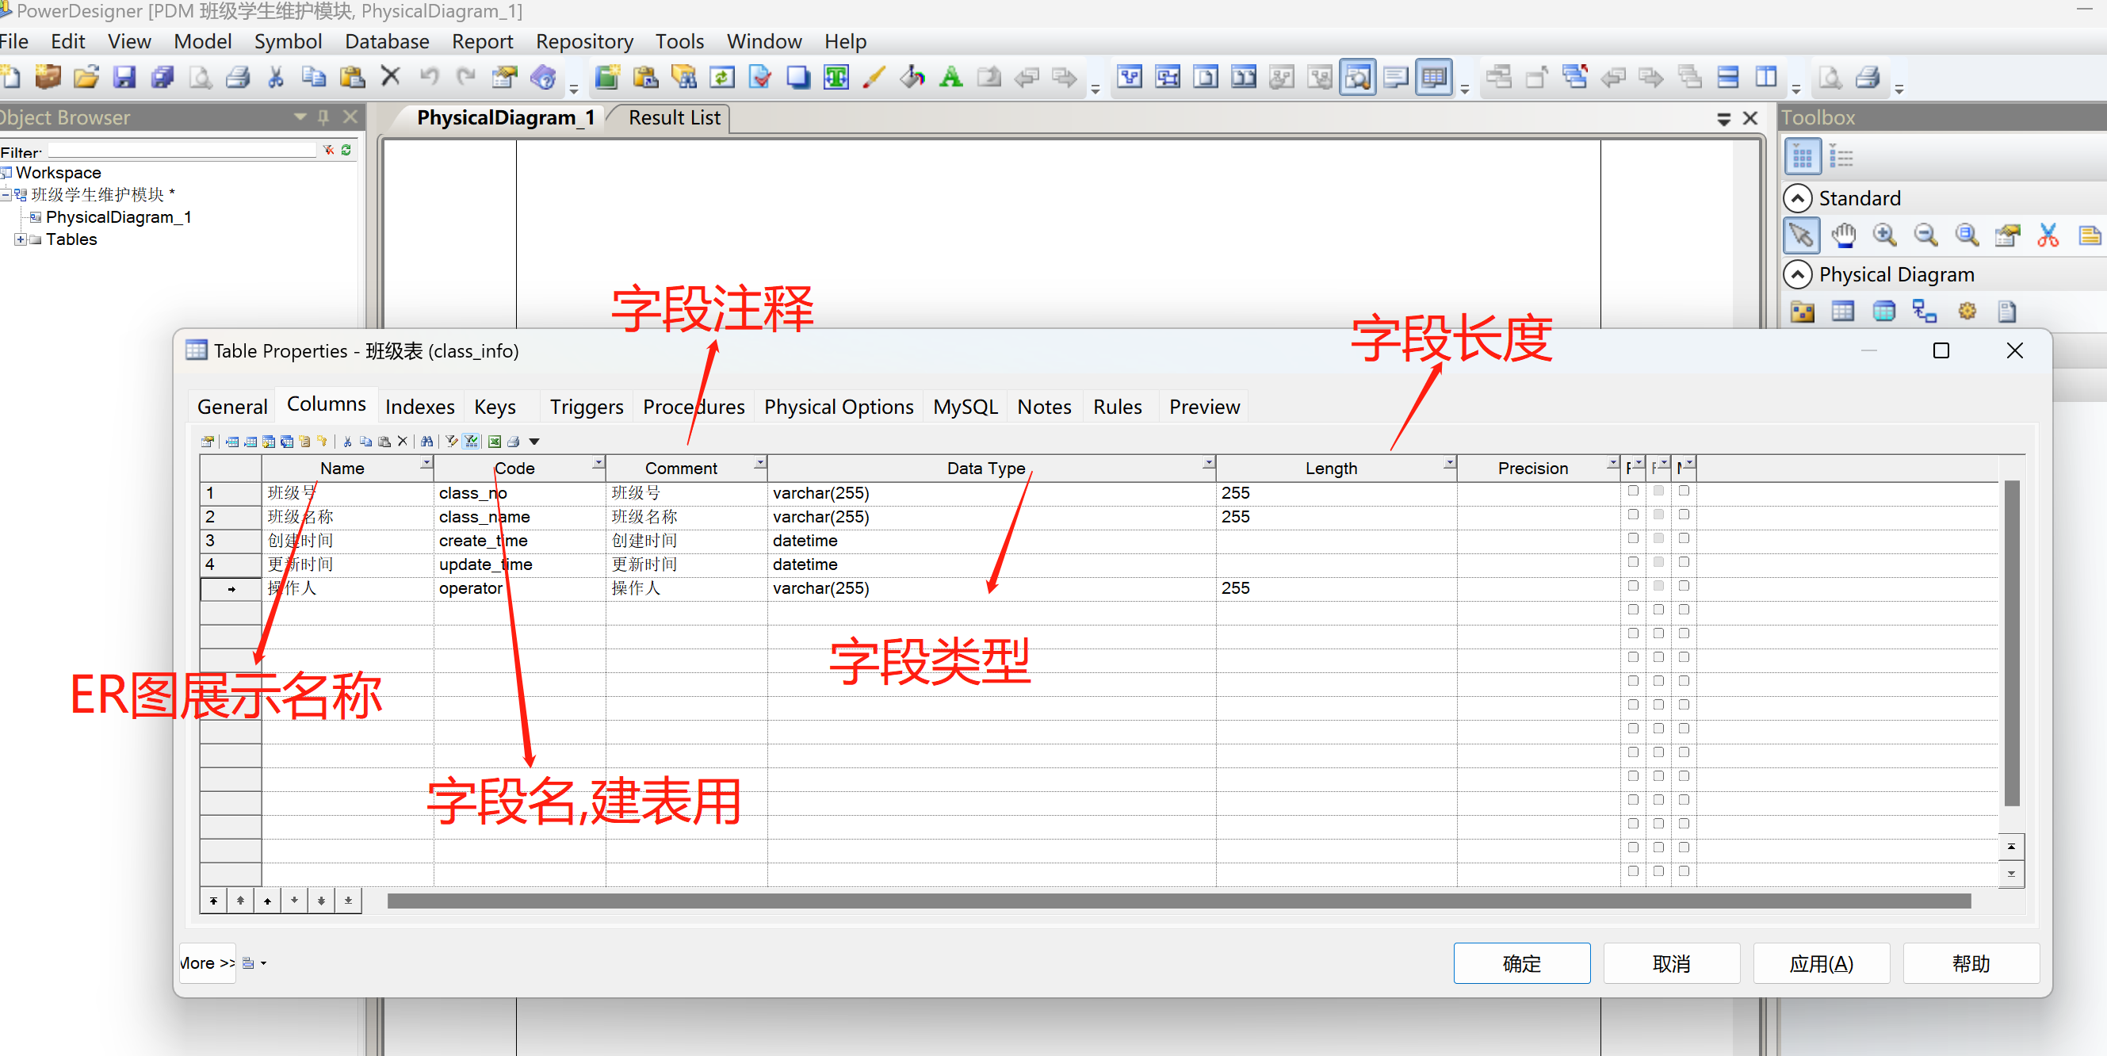Screen dimensions: 2107x1056
Task: Click the Zoom In tool in Toolbox
Action: [x=1884, y=235]
